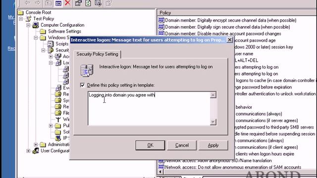Collapse the Security Settings tree node
This screenshot has height=178, width=317.
(x=43, y=50)
